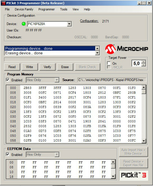153x186 pixels.
Task: Click memory cell 083A in row 020
Action: point(87,107)
